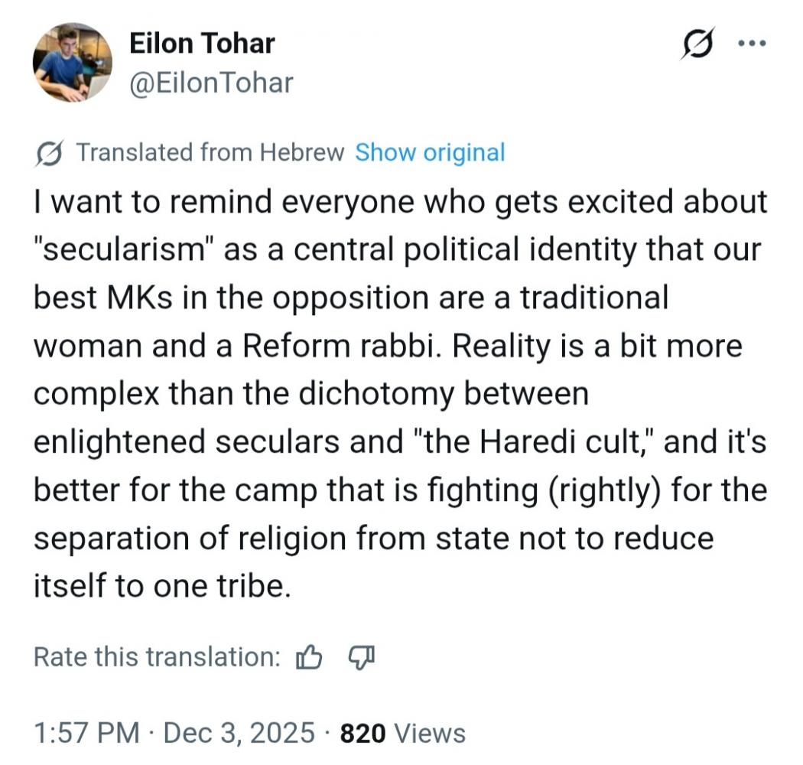
Task: Click the 1:57 PM timestamp
Action: (x=86, y=733)
